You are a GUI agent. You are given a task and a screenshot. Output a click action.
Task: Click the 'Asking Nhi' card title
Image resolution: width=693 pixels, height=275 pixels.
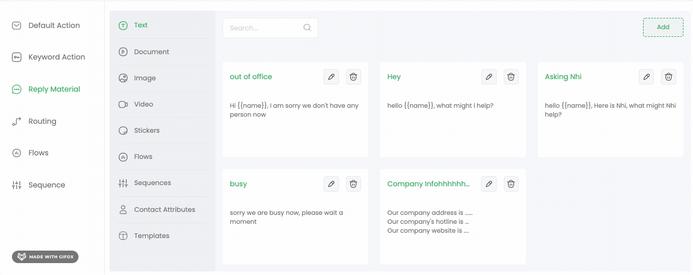click(x=563, y=77)
